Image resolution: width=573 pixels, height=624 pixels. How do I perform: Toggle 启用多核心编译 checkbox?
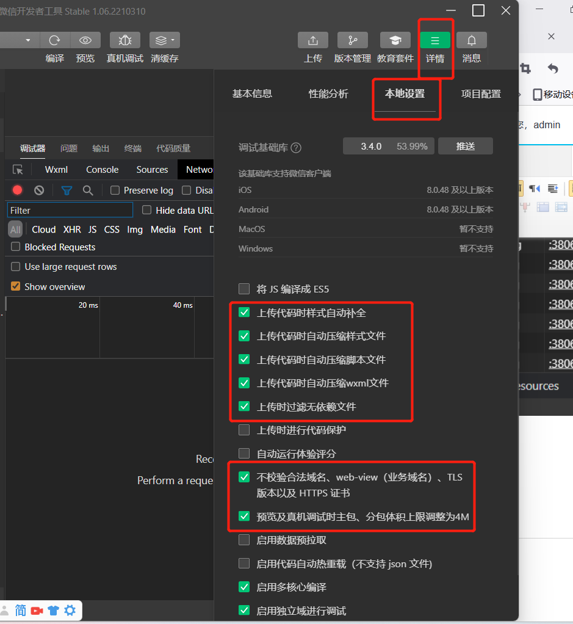pos(244,587)
